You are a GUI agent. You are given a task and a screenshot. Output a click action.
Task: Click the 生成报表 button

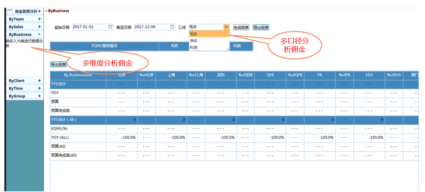click(241, 27)
